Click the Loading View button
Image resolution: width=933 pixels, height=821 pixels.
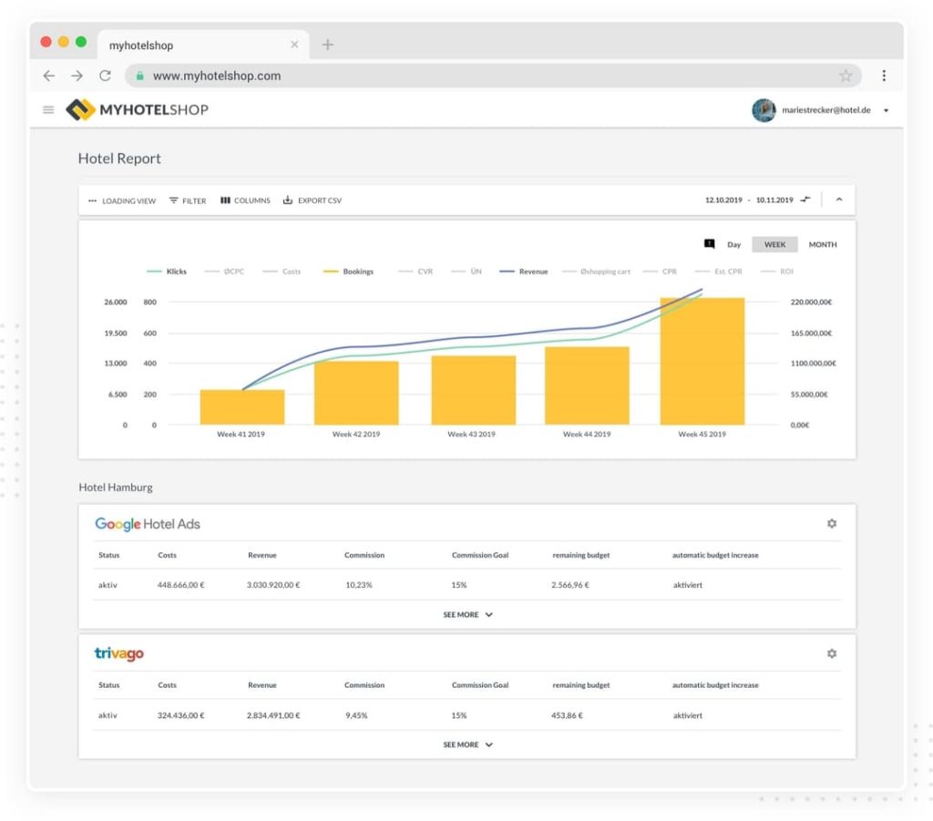click(122, 200)
